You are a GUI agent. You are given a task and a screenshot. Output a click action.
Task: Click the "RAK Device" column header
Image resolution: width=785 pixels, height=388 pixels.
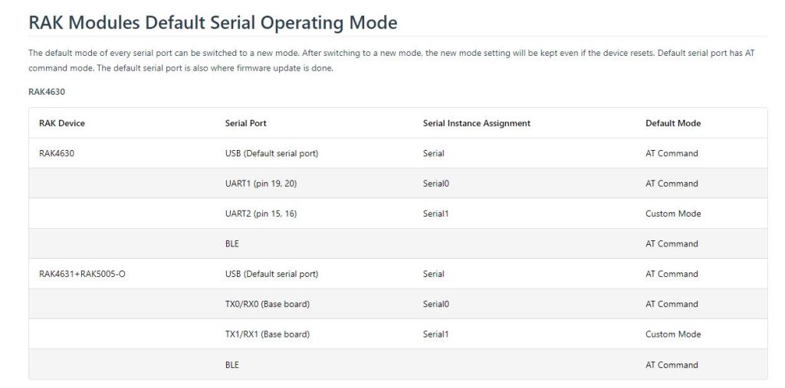point(61,123)
